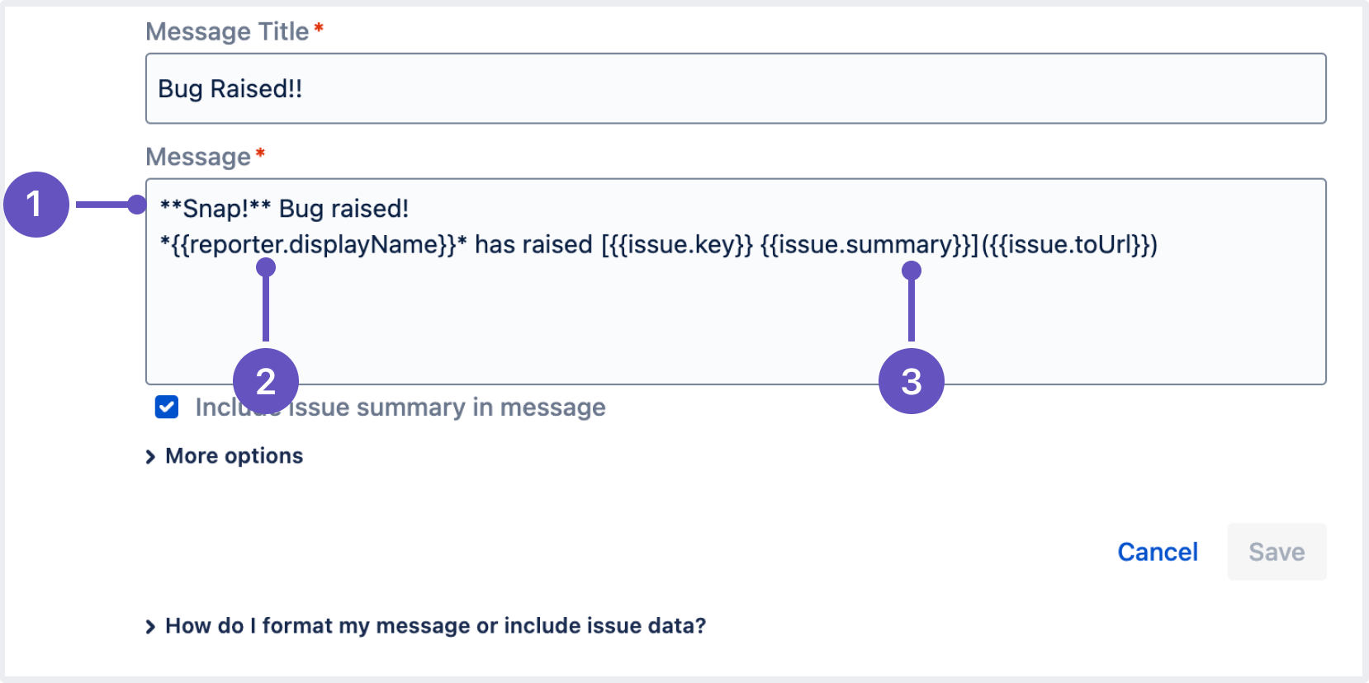
Task: Click inside the Bug Raised!! title field
Action: (x=578, y=88)
